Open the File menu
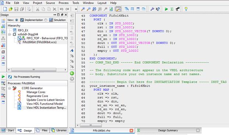 point(8,3)
